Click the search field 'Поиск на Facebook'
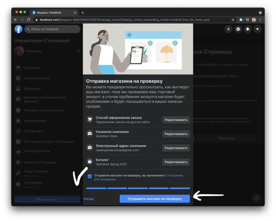This screenshot has width=276, height=221. (52, 29)
